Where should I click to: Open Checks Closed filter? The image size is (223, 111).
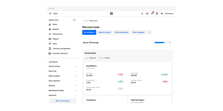pyautogui.click(x=104, y=58)
